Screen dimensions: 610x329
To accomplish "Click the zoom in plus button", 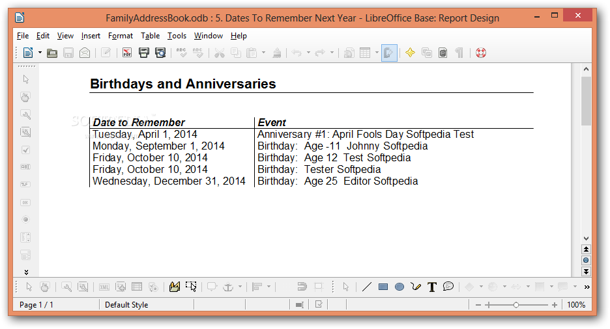I will (555, 305).
